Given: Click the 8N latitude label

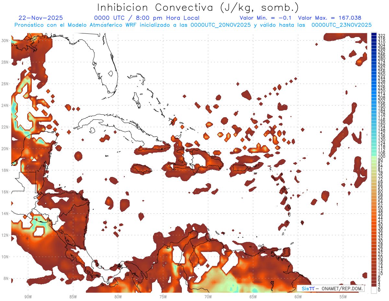Looking at the screenshot, I should click(x=6, y=279).
